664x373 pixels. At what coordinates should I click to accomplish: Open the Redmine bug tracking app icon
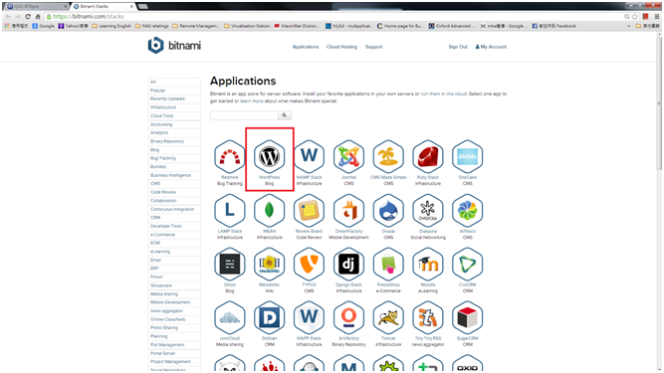tap(230, 157)
